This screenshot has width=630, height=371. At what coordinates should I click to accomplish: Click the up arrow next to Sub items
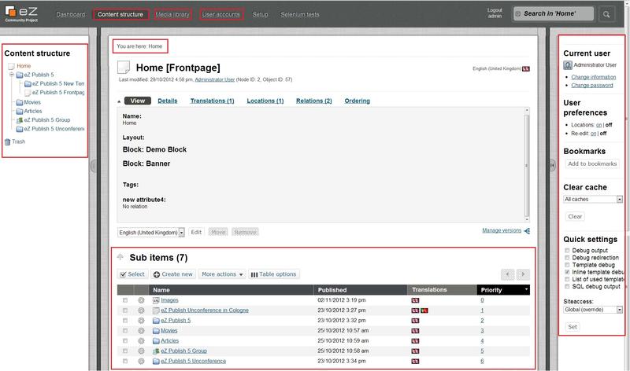pos(120,257)
